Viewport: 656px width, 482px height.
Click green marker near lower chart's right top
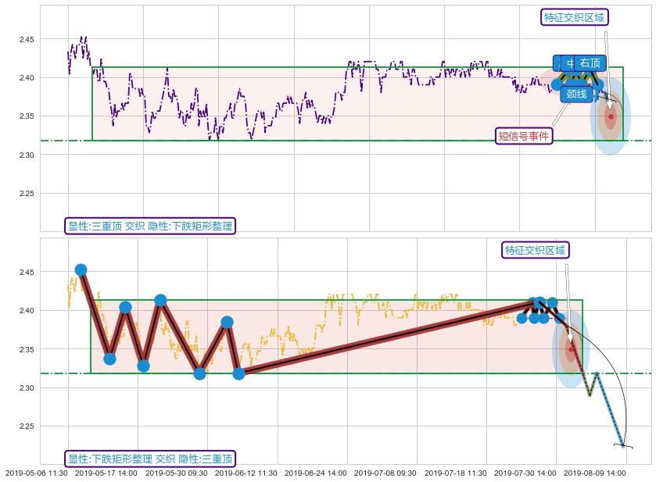(x=553, y=302)
